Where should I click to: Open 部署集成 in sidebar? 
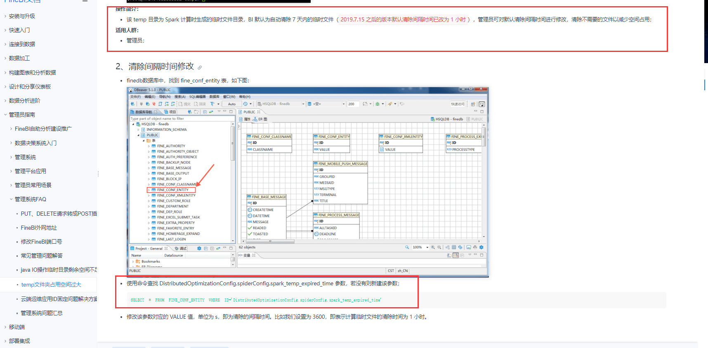coord(19,341)
